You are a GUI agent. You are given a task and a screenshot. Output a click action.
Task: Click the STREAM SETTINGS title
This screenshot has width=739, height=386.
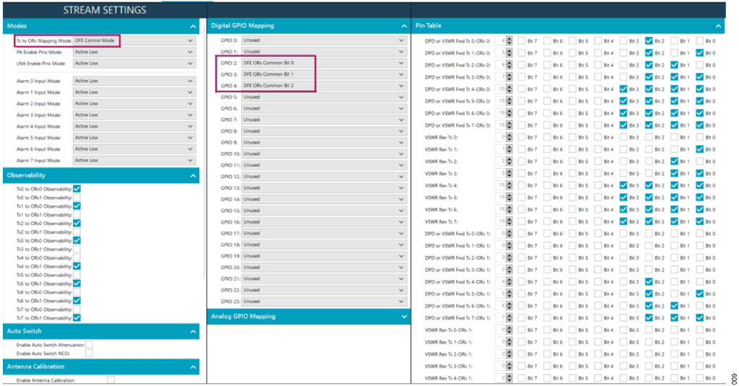click(x=105, y=10)
